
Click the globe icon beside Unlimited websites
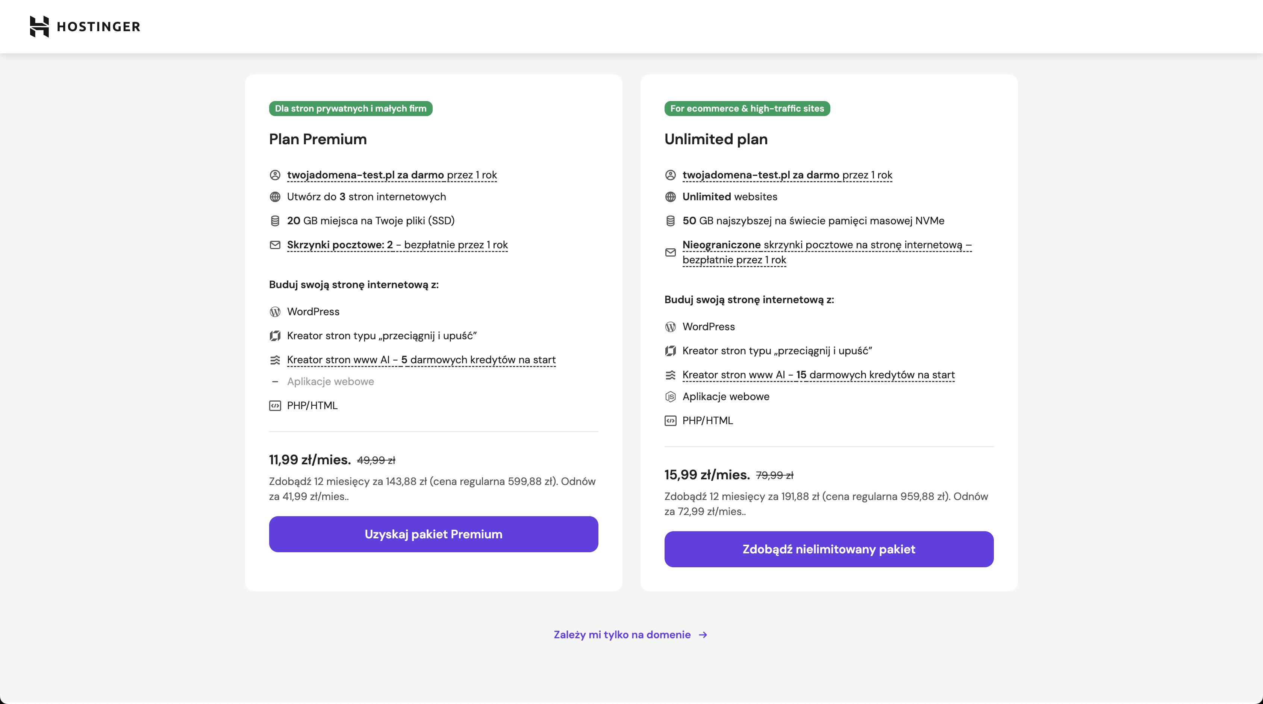670,197
